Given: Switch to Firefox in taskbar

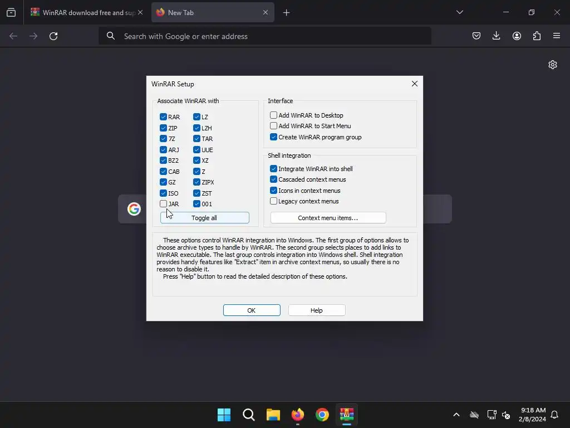Looking at the screenshot, I should pyautogui.click(x=298, y=415).
